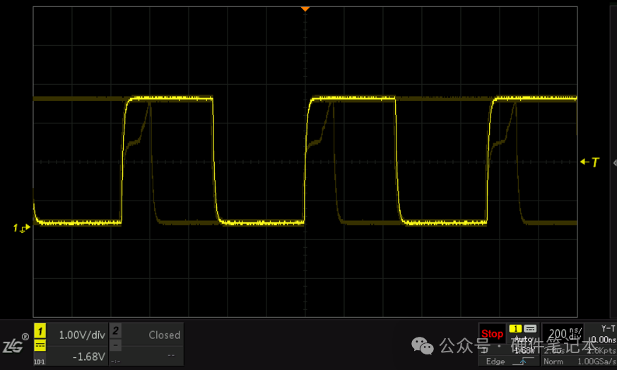Tap the channel 2 coupling dash icon
The image size is (617, 370).
pyautogui.click(x=115, y=345)
